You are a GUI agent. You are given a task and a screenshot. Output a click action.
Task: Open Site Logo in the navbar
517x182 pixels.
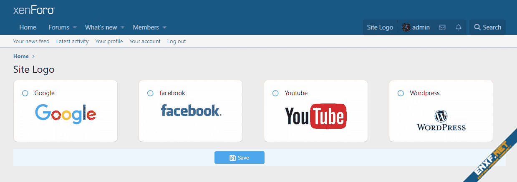click(380, 27)
